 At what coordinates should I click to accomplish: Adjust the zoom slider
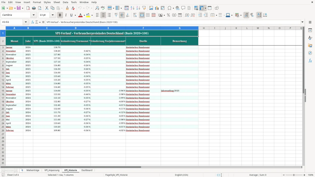(x=294, y=175)
